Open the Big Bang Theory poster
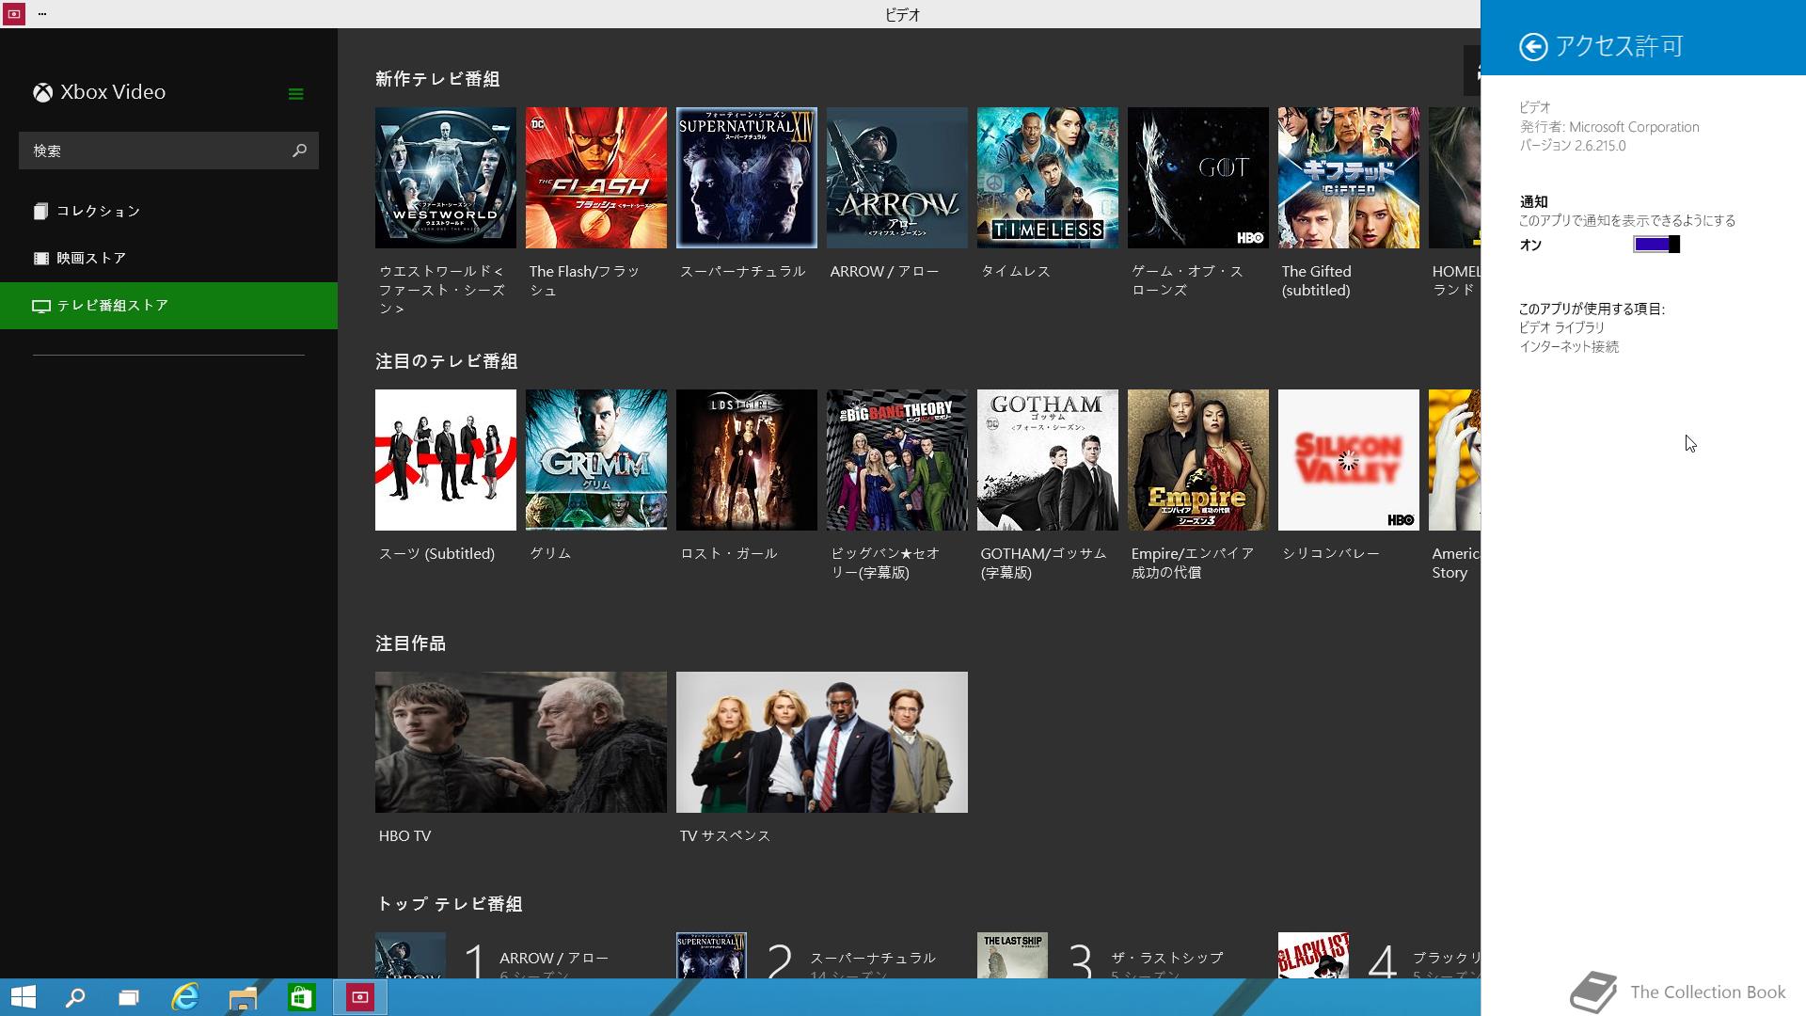Screen dimensions: 1806x1016 897,460
